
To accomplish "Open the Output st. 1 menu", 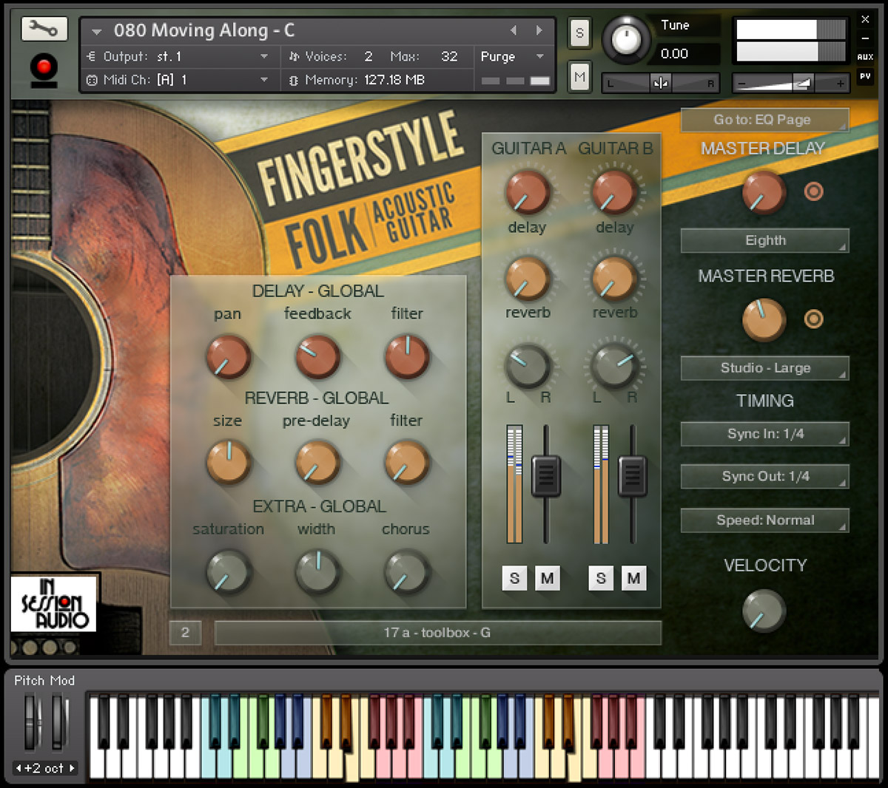I will (178, 57).
